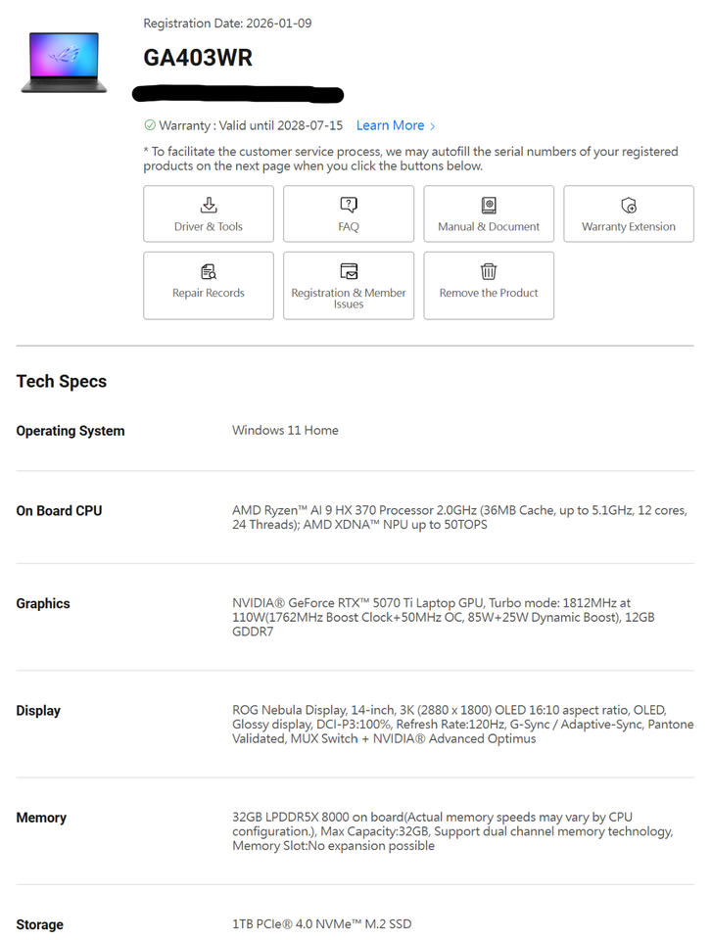Select the Remove the Product button label
Viewport: 711px width, 940px height.
click(x=489, y=293)
